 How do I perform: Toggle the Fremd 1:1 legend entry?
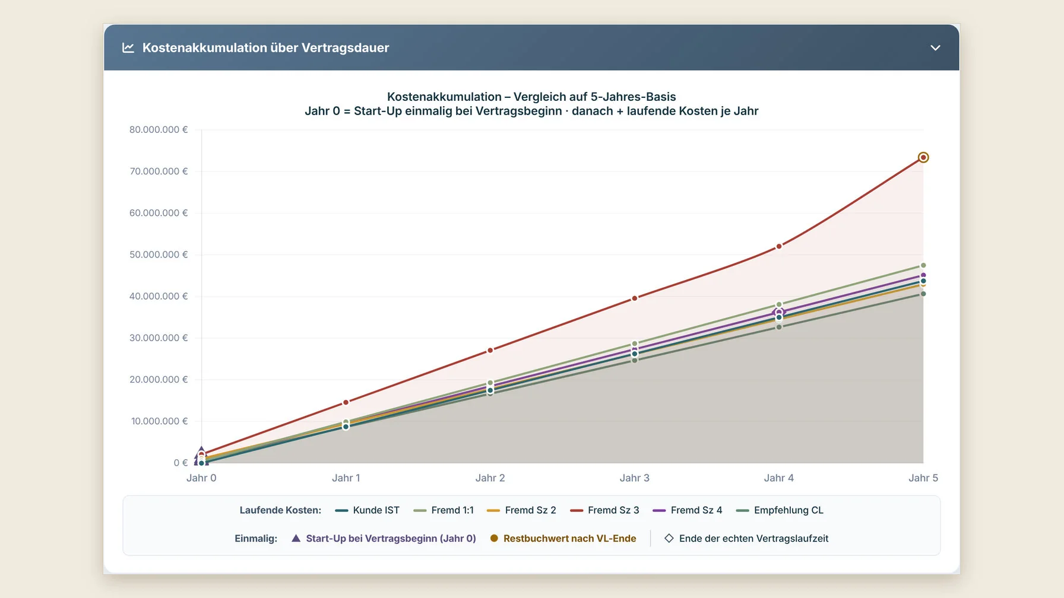pyautogui.click(x=444, y=510)
